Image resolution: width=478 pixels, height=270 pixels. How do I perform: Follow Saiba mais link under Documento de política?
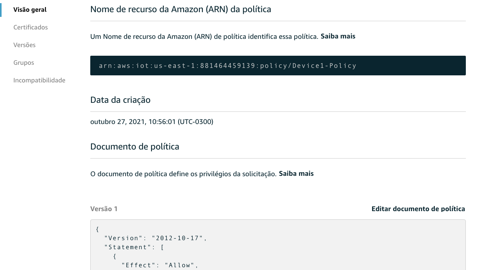tap(296, 173)
